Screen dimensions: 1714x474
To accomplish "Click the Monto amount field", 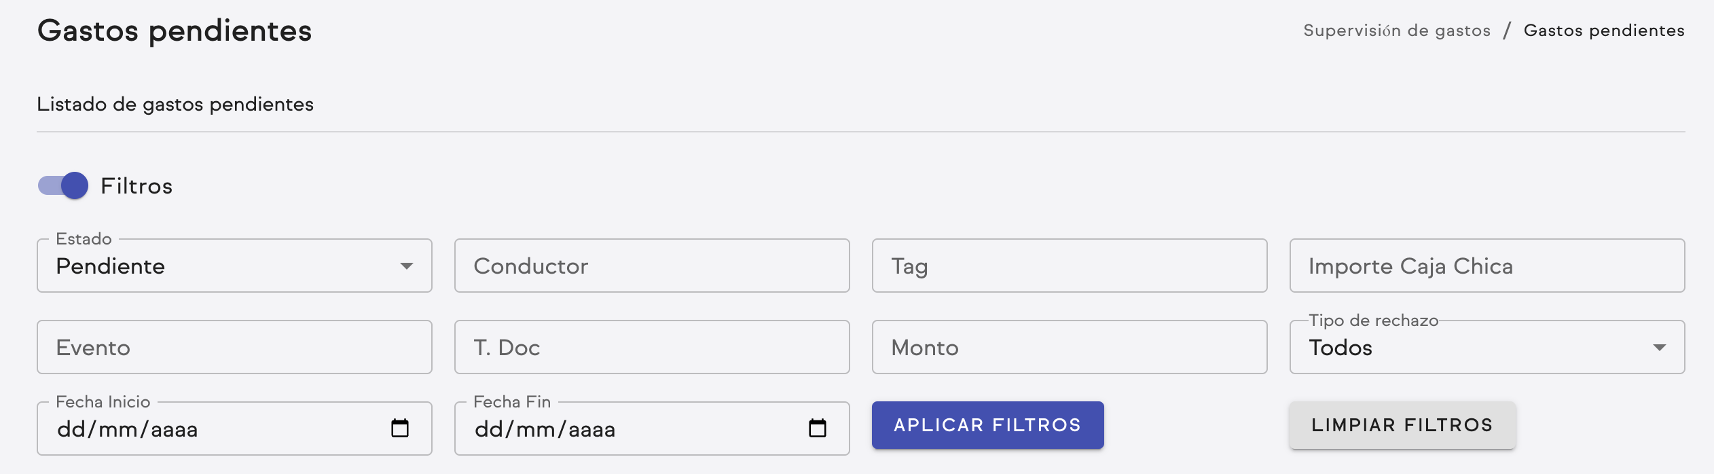I will coord(1069,347).
